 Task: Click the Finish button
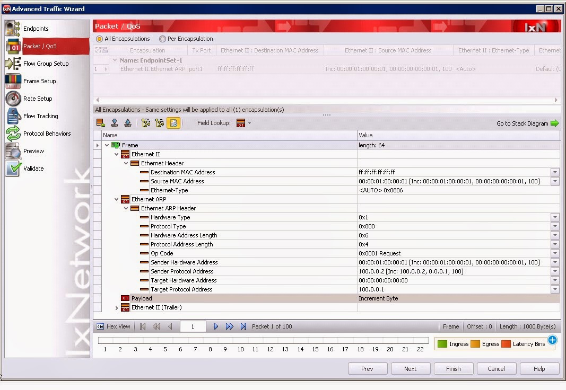click(x=454, y=368)
